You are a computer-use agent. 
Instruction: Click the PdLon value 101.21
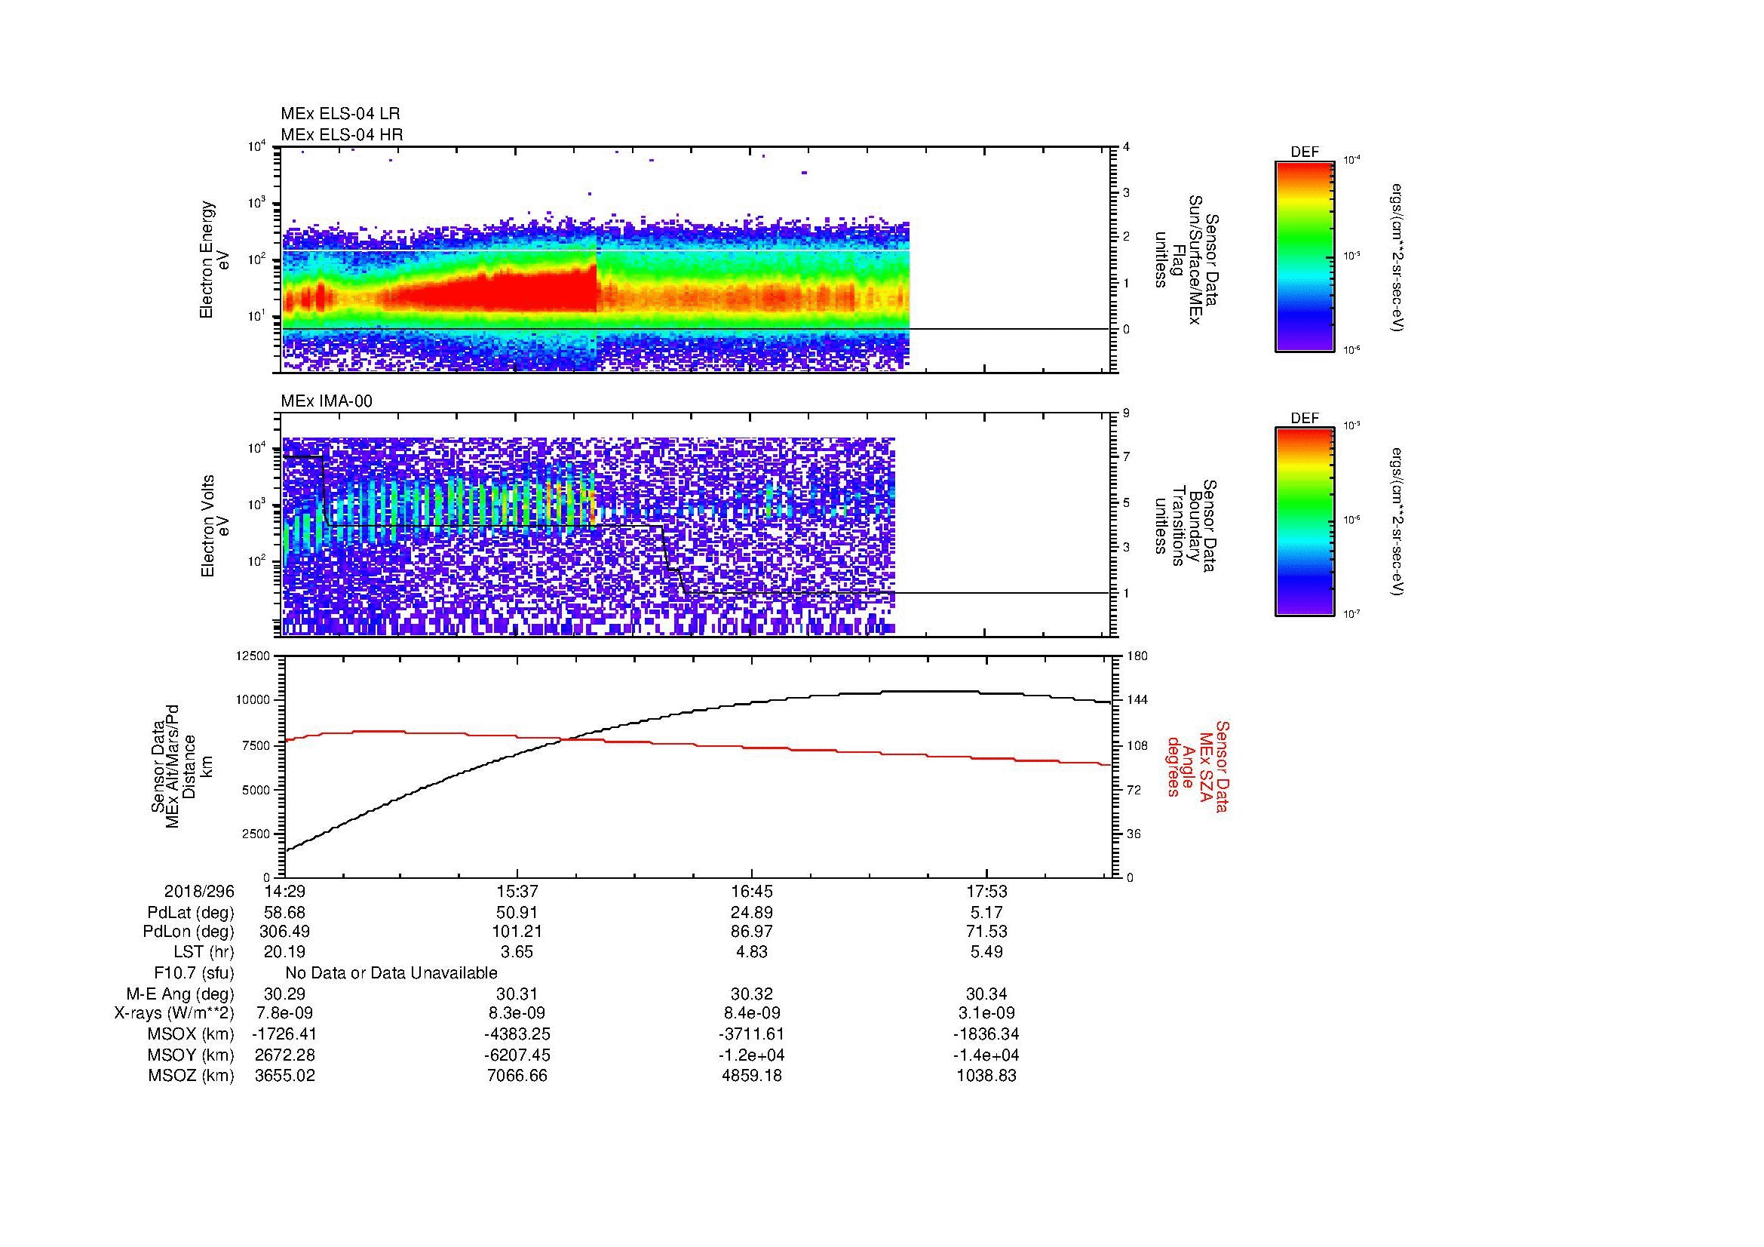pyautogui.click(x=517, y=931)
